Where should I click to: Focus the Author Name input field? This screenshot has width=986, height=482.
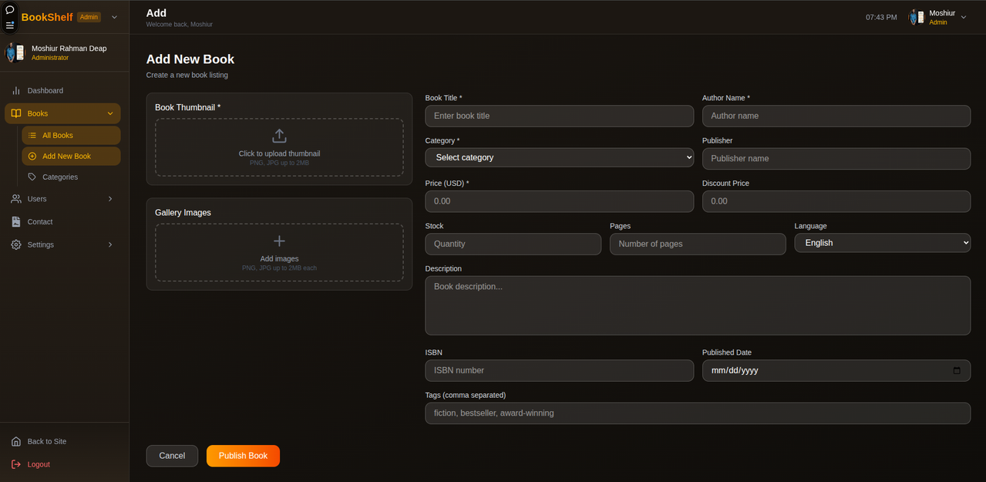(x=836, y=116)
